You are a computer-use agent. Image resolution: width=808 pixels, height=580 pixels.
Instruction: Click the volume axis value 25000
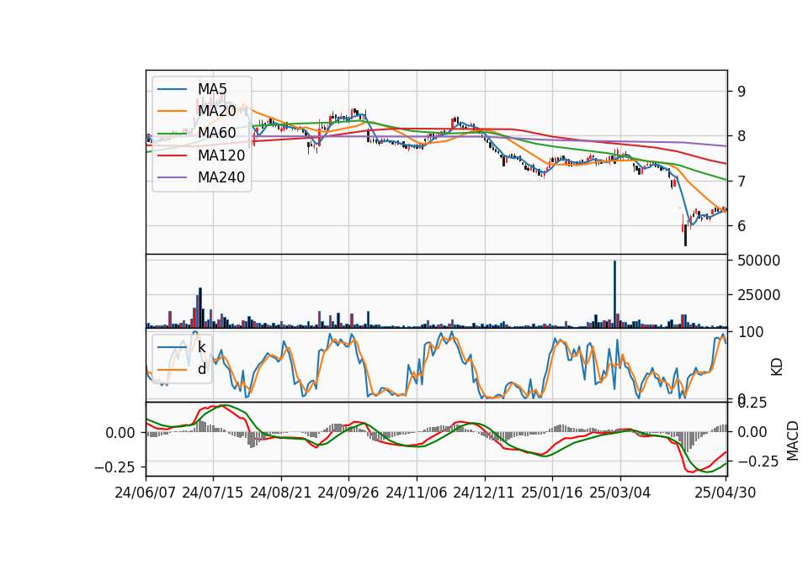(758, 295)
